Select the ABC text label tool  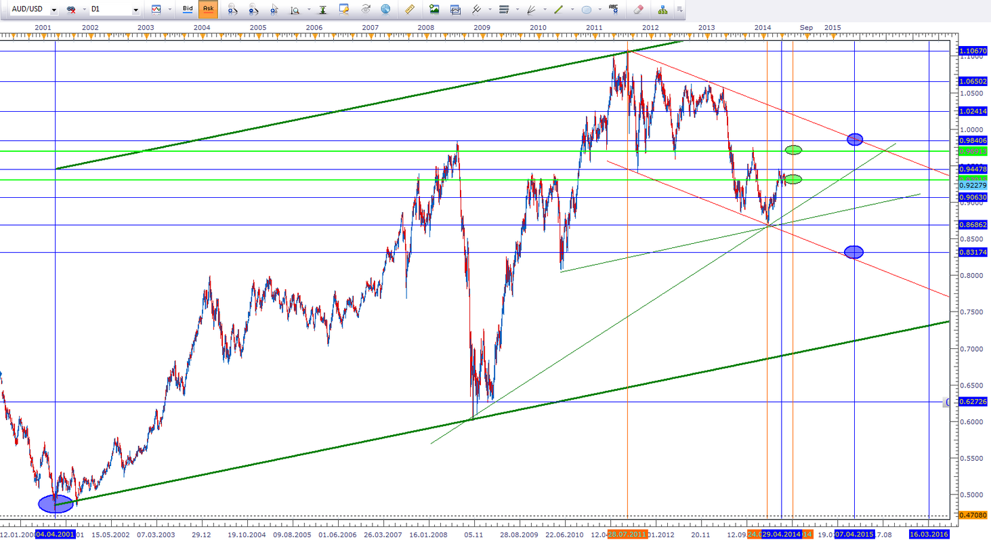[614, 10]
